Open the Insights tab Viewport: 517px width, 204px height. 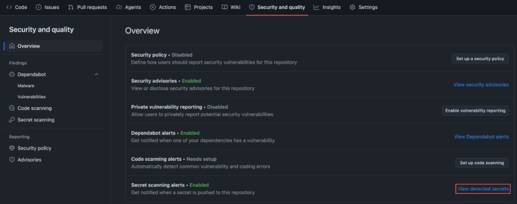click(x=327, y=7)
